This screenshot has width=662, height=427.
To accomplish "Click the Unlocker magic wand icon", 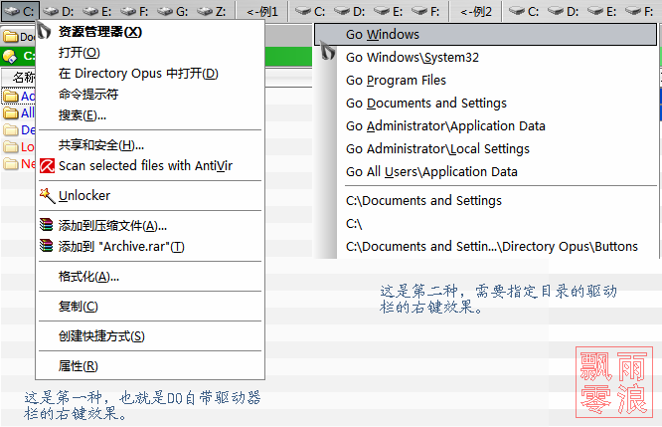I will point(47,196).
